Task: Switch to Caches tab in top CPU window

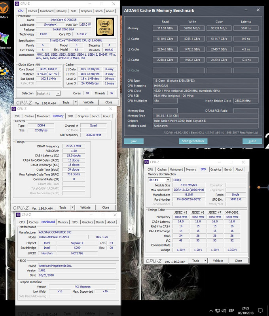Action: point(32,11)
